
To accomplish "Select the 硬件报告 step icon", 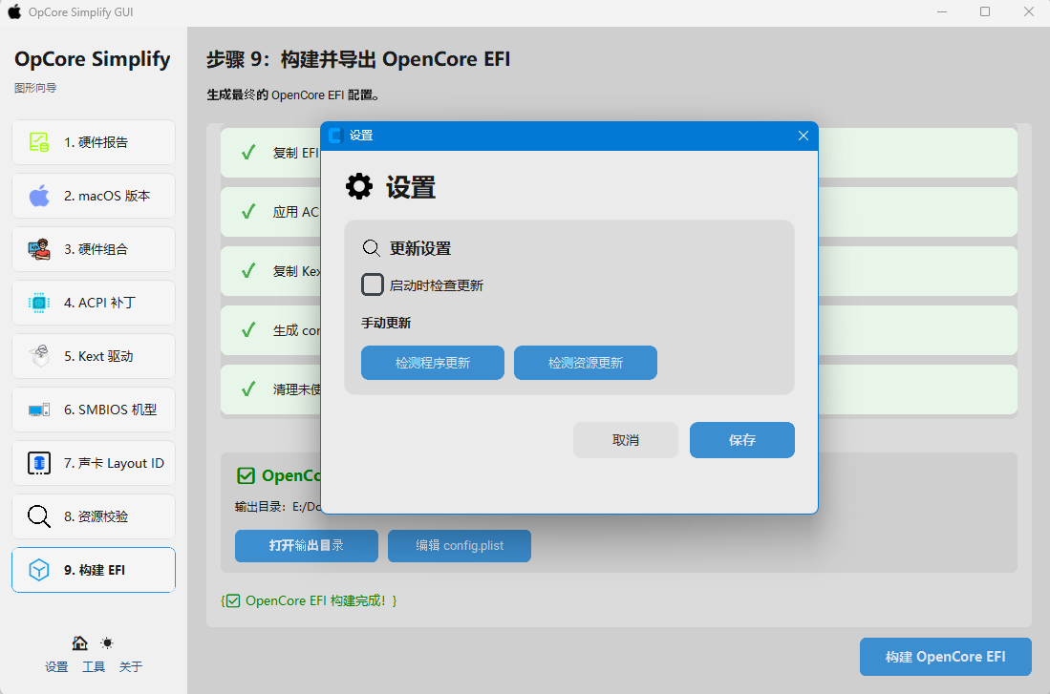I will pyautogui.click(x=39, y=142).
